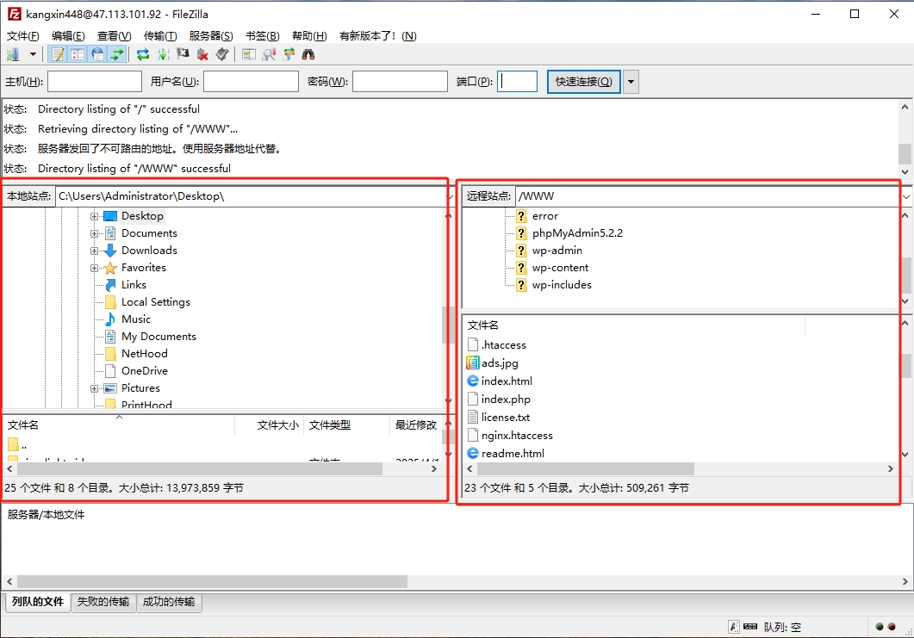Search files with the binoculars icon

308,55
